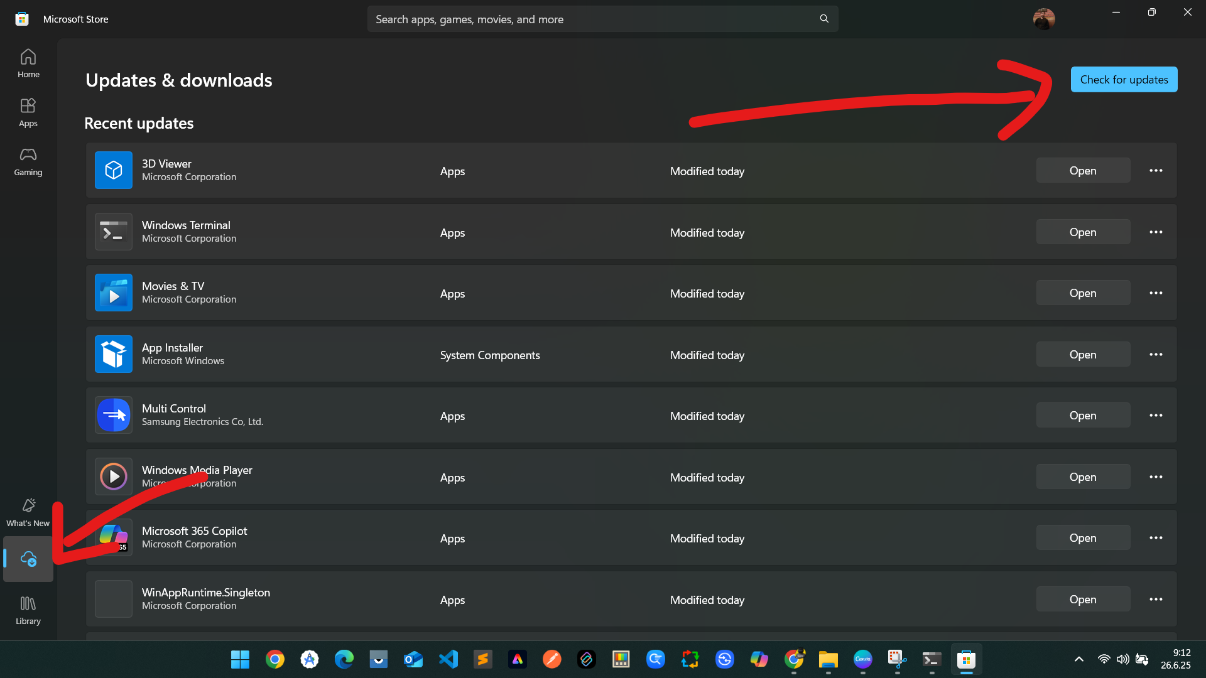Click the Movies & TV app icon
Screen dimensions: 1206x678
click(x=113, y=293)
